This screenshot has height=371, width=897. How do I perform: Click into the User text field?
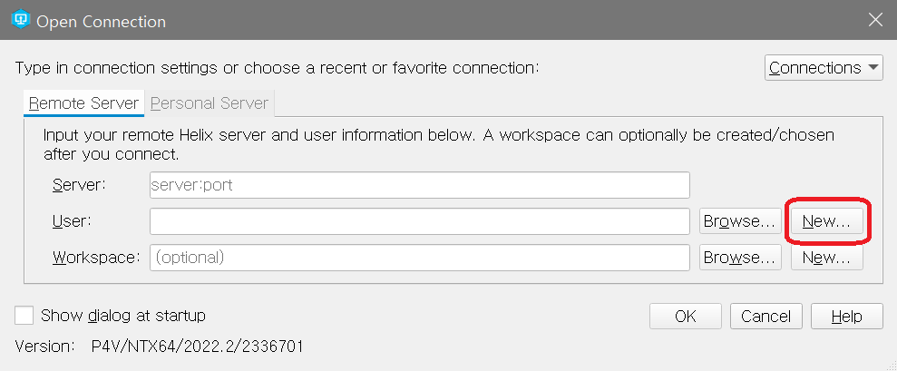[x=420, y=221]
